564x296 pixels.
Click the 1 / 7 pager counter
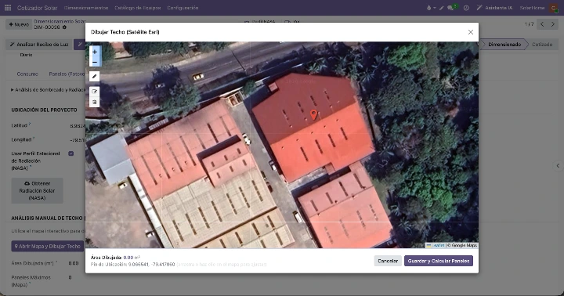click(x=529, y=24)
